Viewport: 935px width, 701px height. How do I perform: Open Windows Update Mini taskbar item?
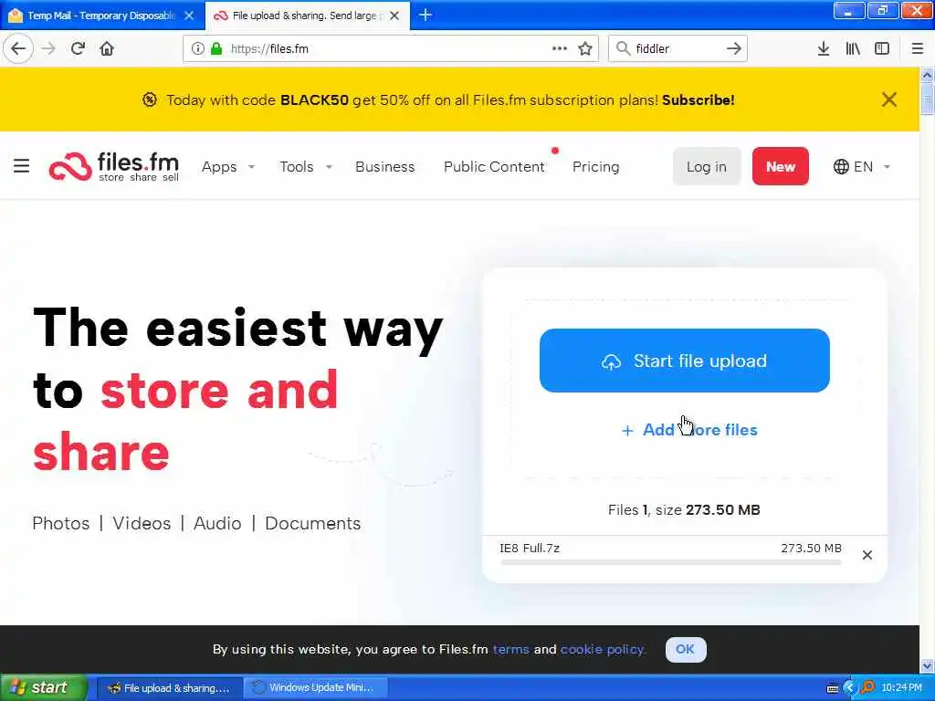315,688
